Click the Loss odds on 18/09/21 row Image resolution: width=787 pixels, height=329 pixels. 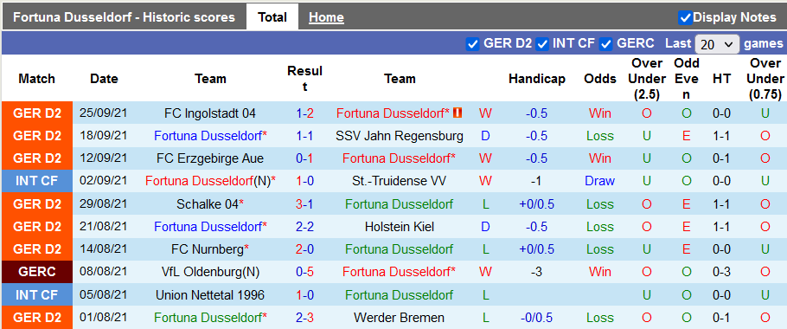click(x=600, y=136)
